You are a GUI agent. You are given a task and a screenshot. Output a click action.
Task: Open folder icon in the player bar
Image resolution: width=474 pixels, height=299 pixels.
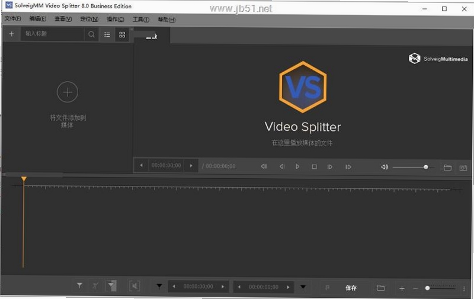point(447,168)
